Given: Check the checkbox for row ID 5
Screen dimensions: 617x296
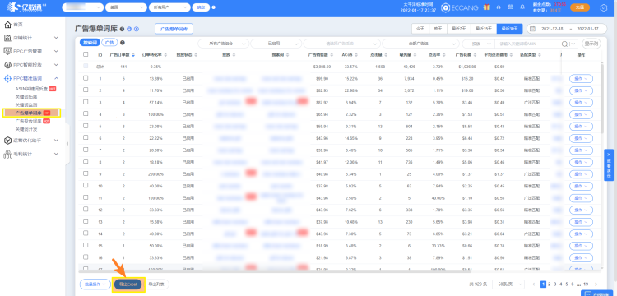Looking at the screenshot, I should pos(86,126).
